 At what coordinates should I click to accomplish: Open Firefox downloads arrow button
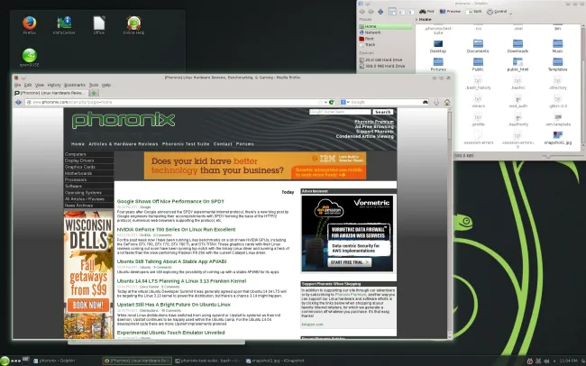[436, 102]
